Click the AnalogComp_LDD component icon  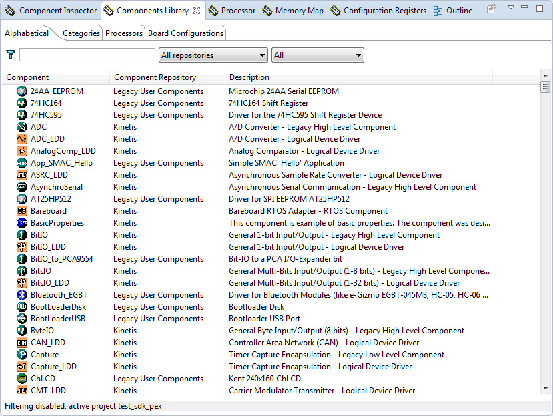click(21, 151)
